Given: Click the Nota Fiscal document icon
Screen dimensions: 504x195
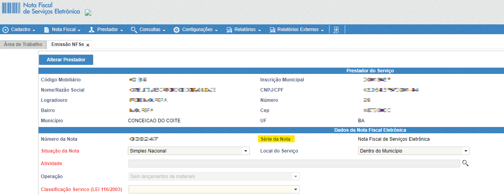Looking at the screenshot, I should [x=46, y=30].
